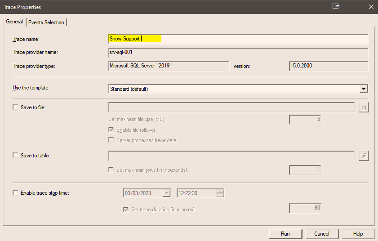The width and height of the screenshot is (378, 241).
Task: Click the maximum rows value field
Action: [305, 170]
